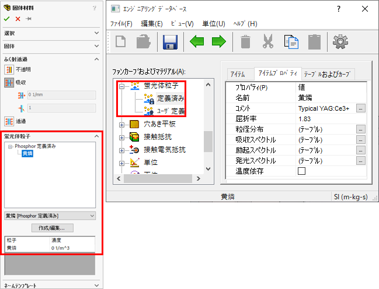
Task: Click the Delete trash can icon
Action: click(246, 42)
